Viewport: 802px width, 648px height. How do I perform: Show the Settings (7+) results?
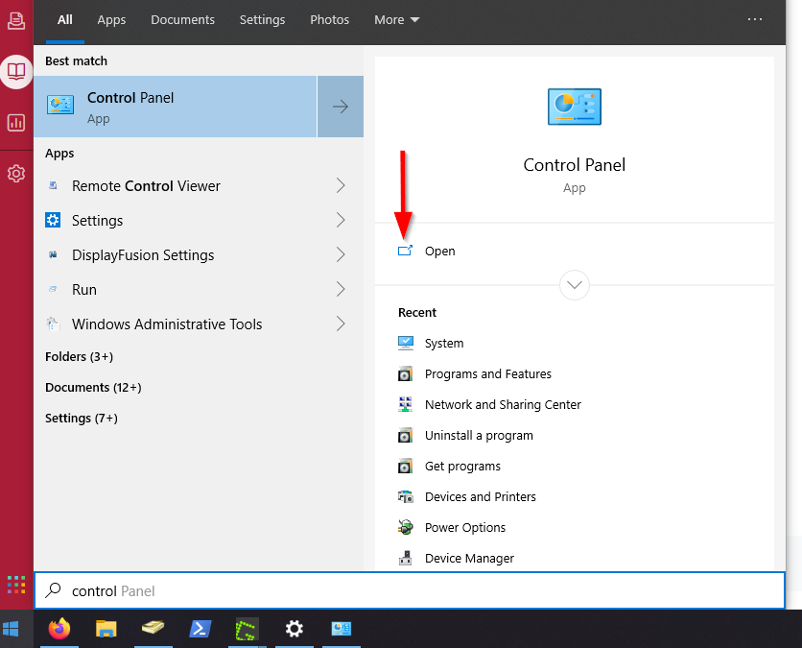tap(82, 419)
